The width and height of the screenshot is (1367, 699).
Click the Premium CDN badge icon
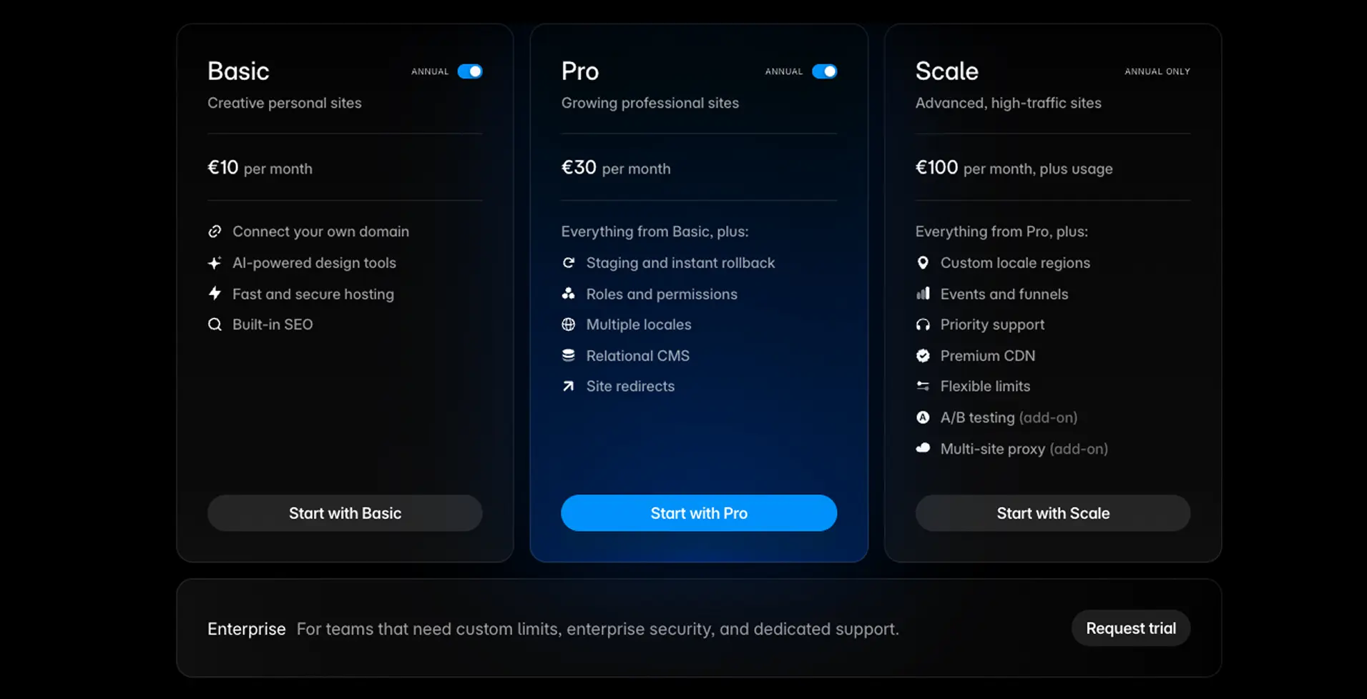pos(923,355)
